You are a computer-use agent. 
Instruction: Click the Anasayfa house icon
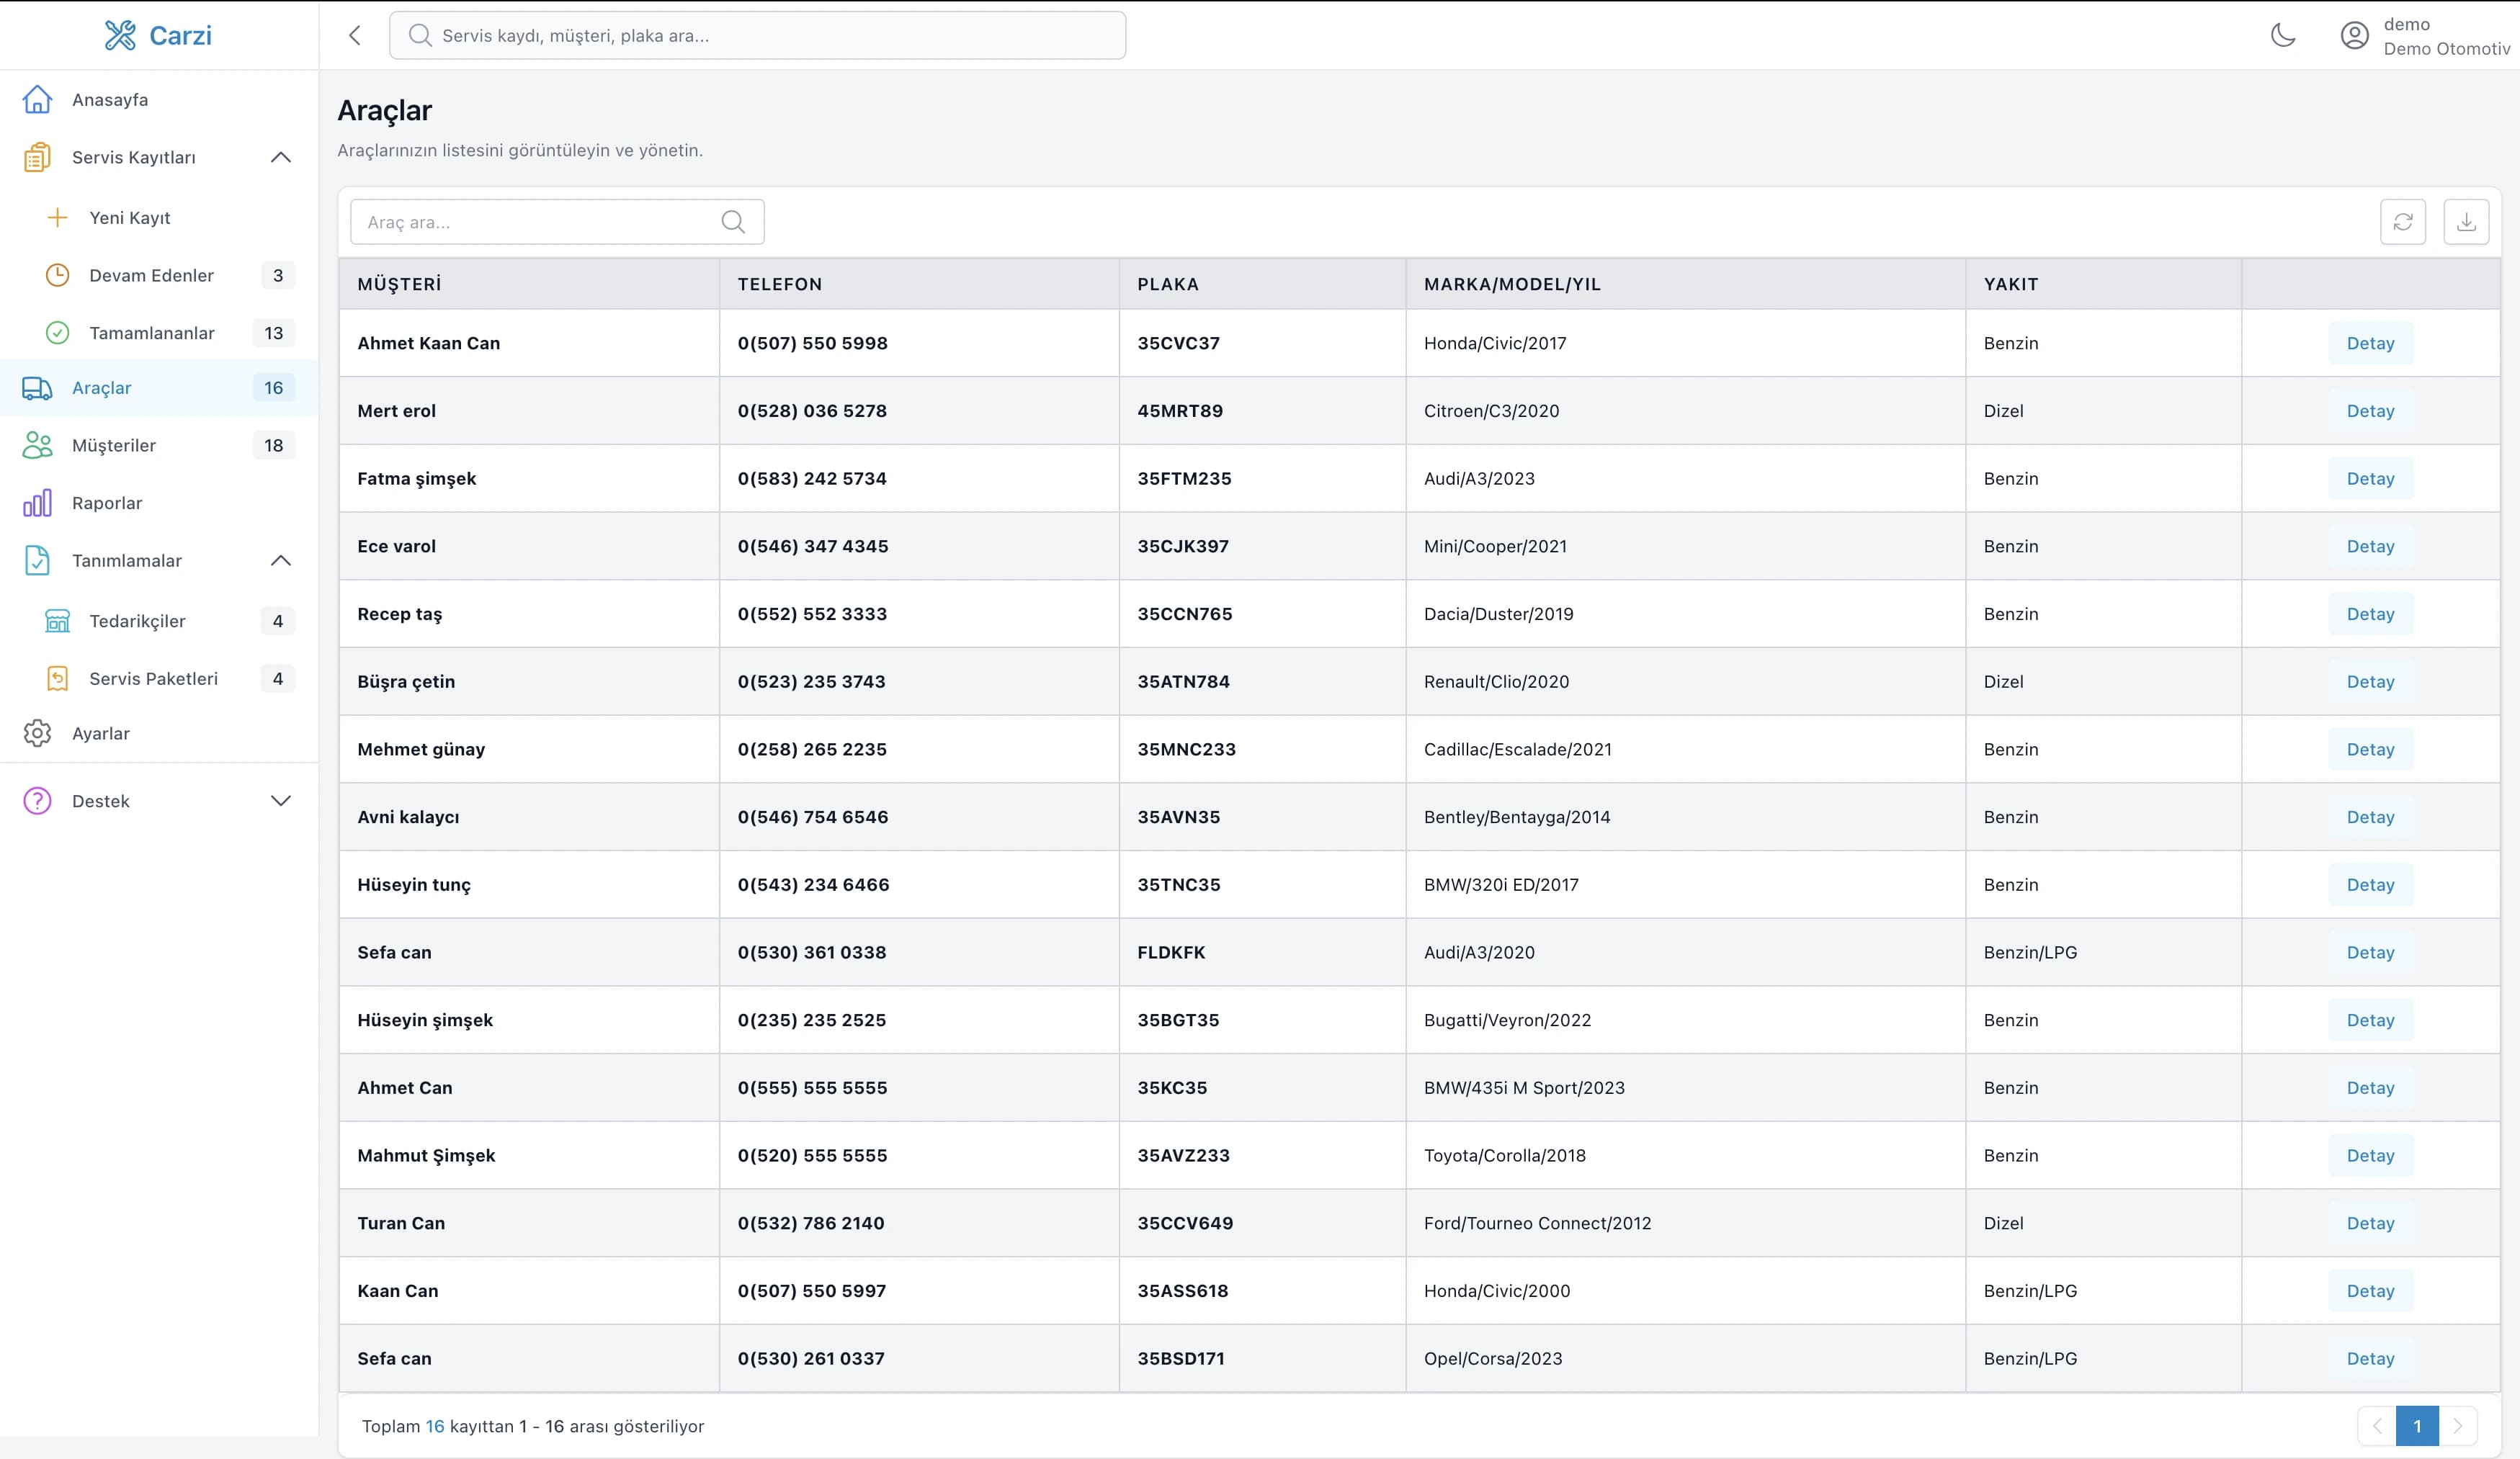(x=37, y=99)
